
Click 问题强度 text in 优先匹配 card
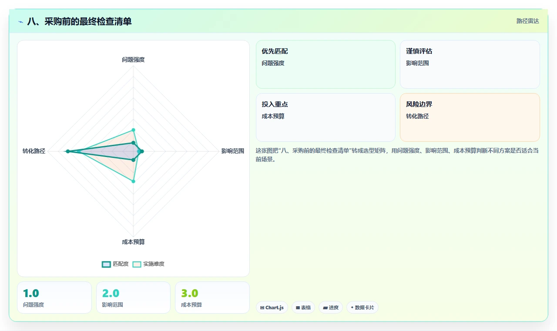point(273,63)
